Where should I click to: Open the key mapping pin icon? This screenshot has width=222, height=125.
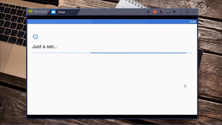tap(148, 12)
